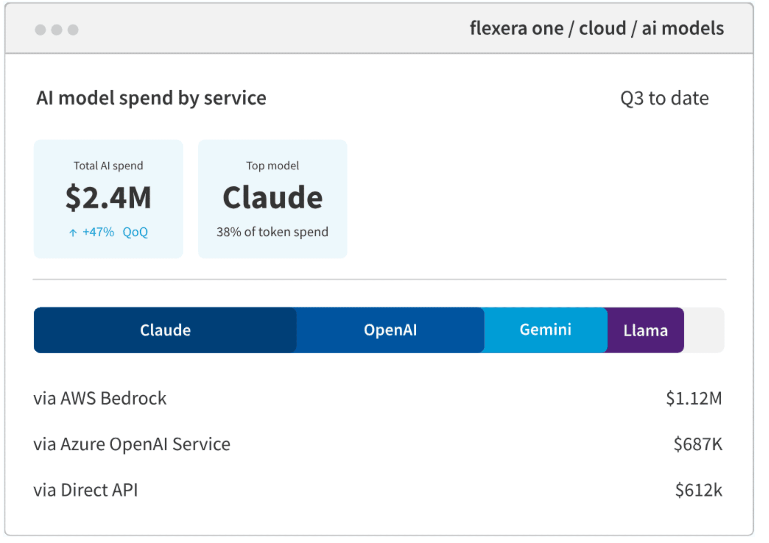This screenshot has height=543, width=769.
Task: Open the Total AI spend card
Action: coord(108,199)
